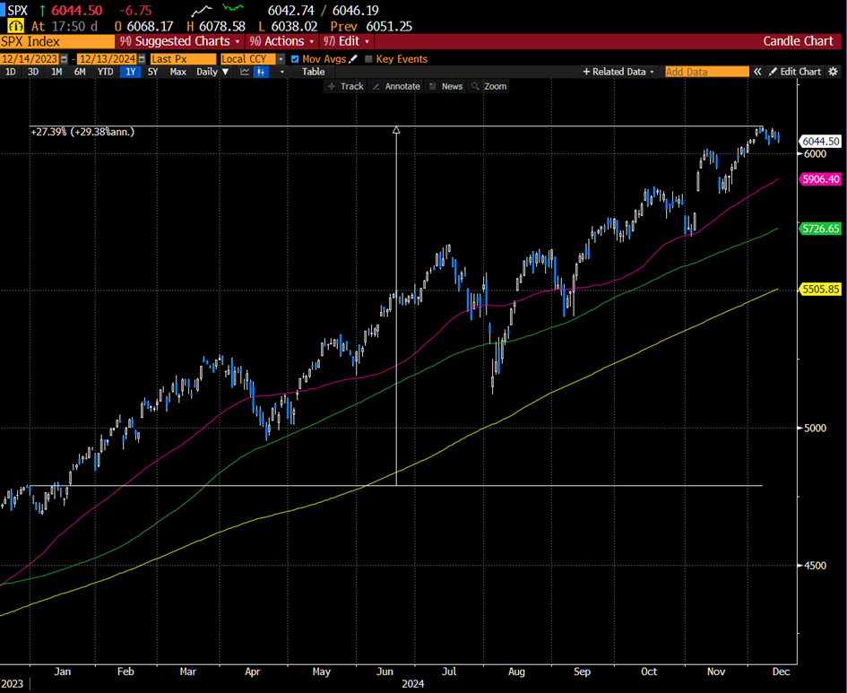The width and height of the screenshot is (847, 693).
Task: Select the 1M time range tab
Action: 56,72
